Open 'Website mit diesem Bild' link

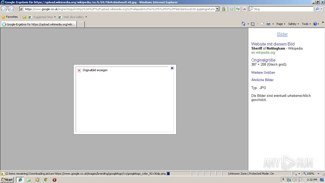click(273, 44)
